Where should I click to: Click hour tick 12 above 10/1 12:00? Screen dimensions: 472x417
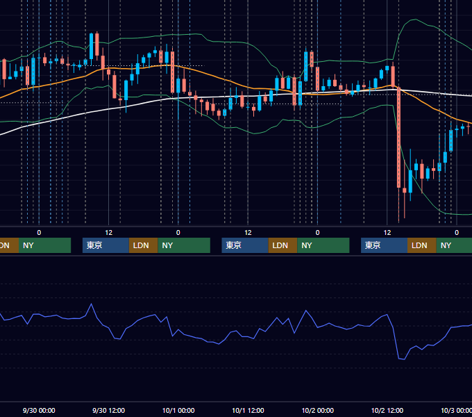click(248, 233)
